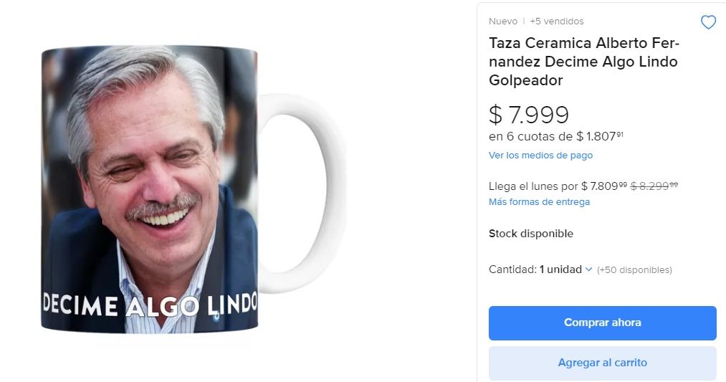Viewport: 726px width, 382px height.
Task: Click the 'Cantidad:' label
Action: 512,269
